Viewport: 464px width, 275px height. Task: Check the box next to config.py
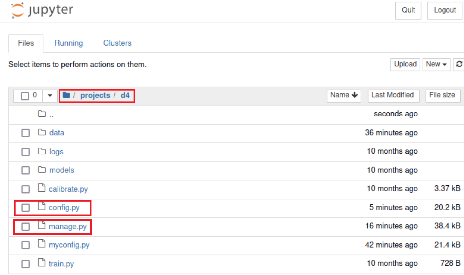[26, 208]
